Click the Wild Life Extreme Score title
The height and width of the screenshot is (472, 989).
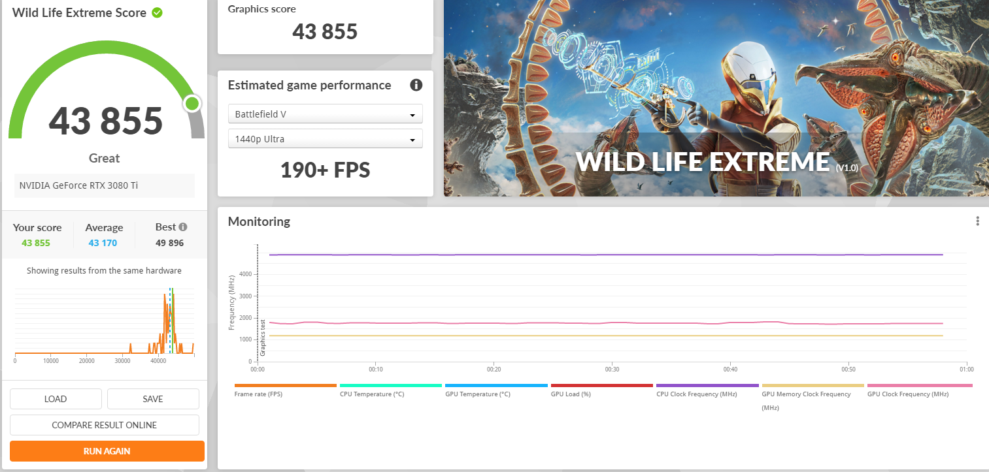click(x=79, y=12)
